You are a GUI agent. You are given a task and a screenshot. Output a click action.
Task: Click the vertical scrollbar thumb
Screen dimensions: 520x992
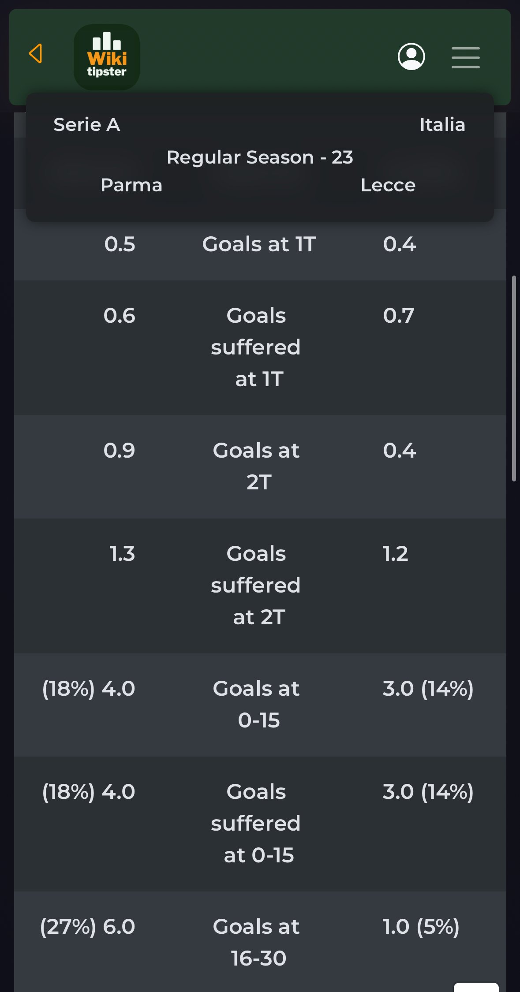click(x=514, y=378)
